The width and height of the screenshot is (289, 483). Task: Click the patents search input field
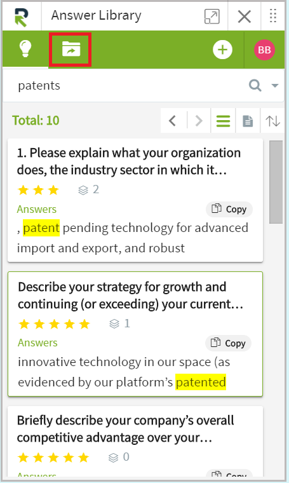coord(130,86)
